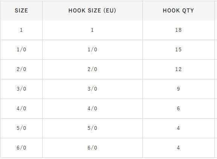217x159 pixels.
Task: Select the 5/0 entry in SIZE column
Action: [x=21, y=128]
